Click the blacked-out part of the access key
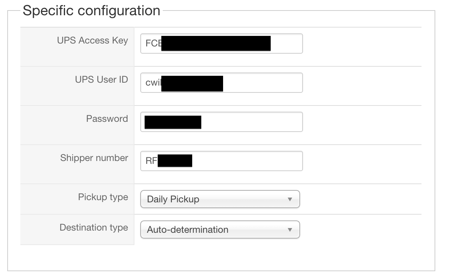 tap(216, 43)
